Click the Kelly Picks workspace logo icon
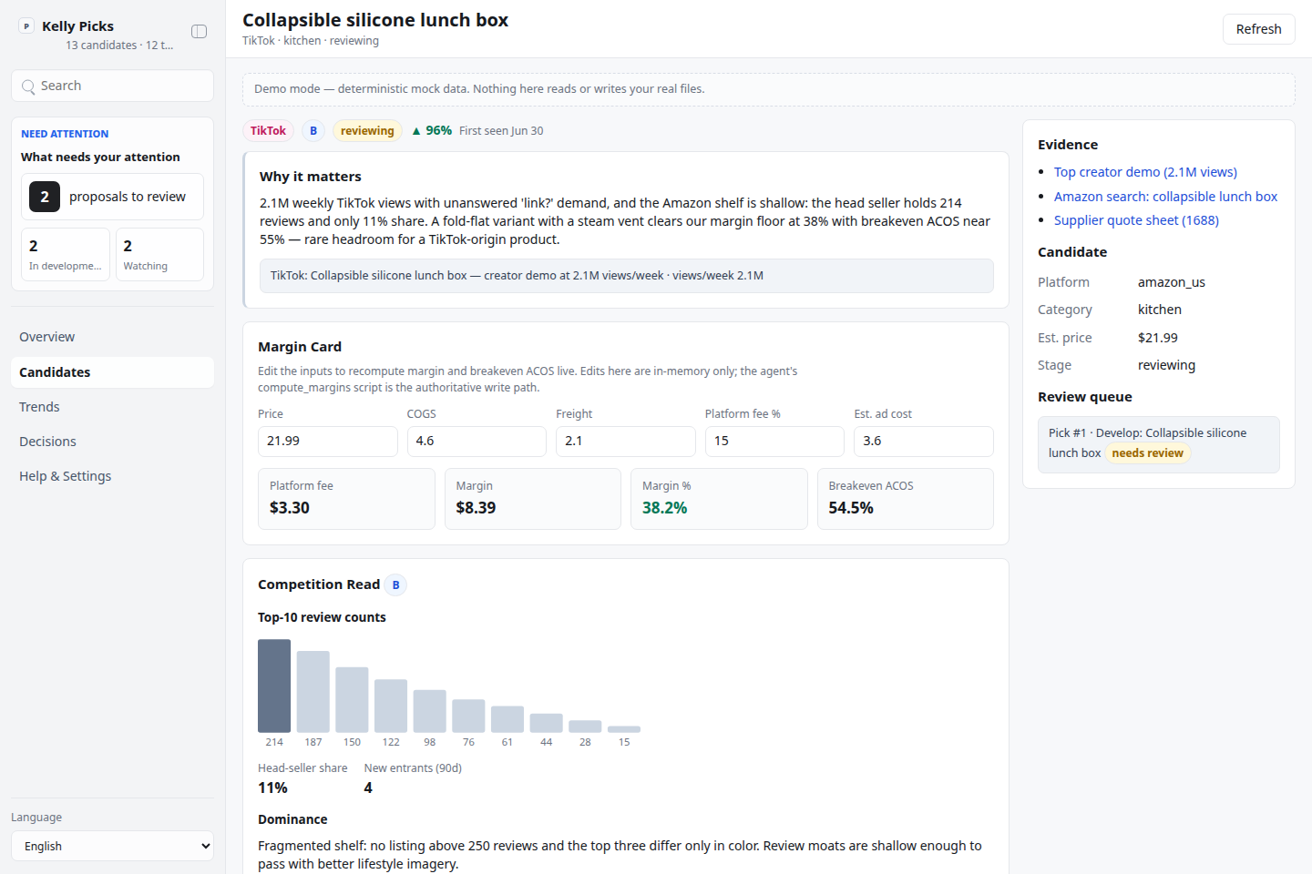1312x874 pixels. click(x=26, y=26)
